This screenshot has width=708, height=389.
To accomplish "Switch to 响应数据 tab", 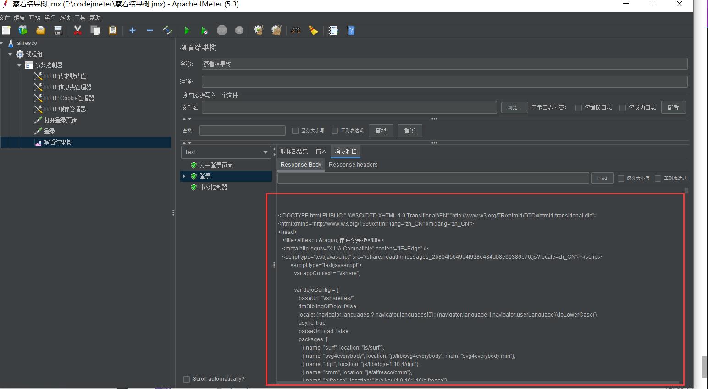I will click(x=345, y=152).
